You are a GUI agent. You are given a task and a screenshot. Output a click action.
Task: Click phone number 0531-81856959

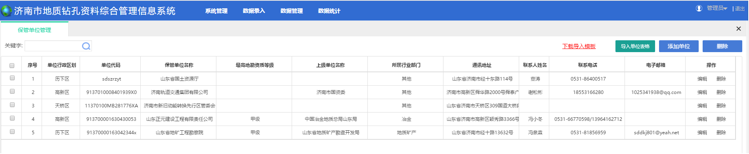pos(588,133)
